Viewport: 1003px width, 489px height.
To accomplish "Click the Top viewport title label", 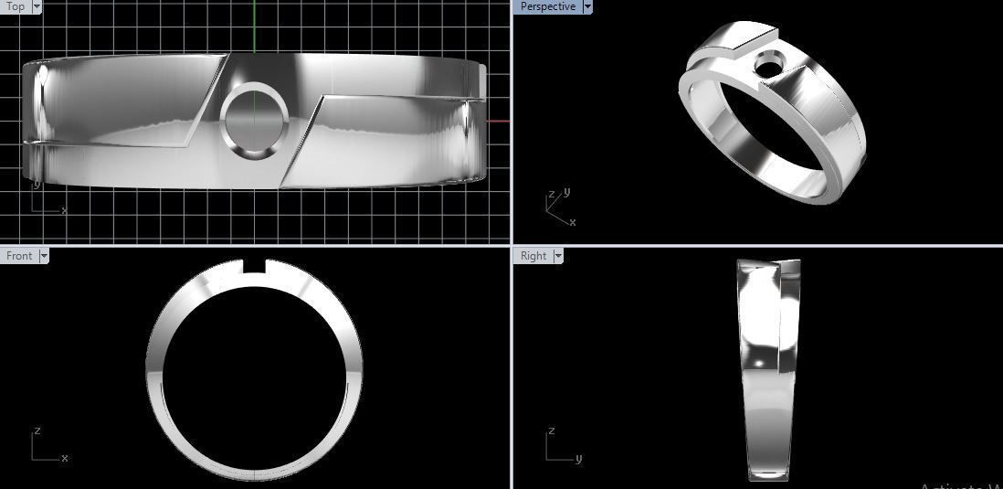I will pyautogui.click(x=16, y=6).
